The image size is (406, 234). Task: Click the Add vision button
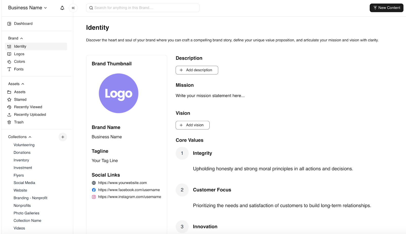point(192,125)
